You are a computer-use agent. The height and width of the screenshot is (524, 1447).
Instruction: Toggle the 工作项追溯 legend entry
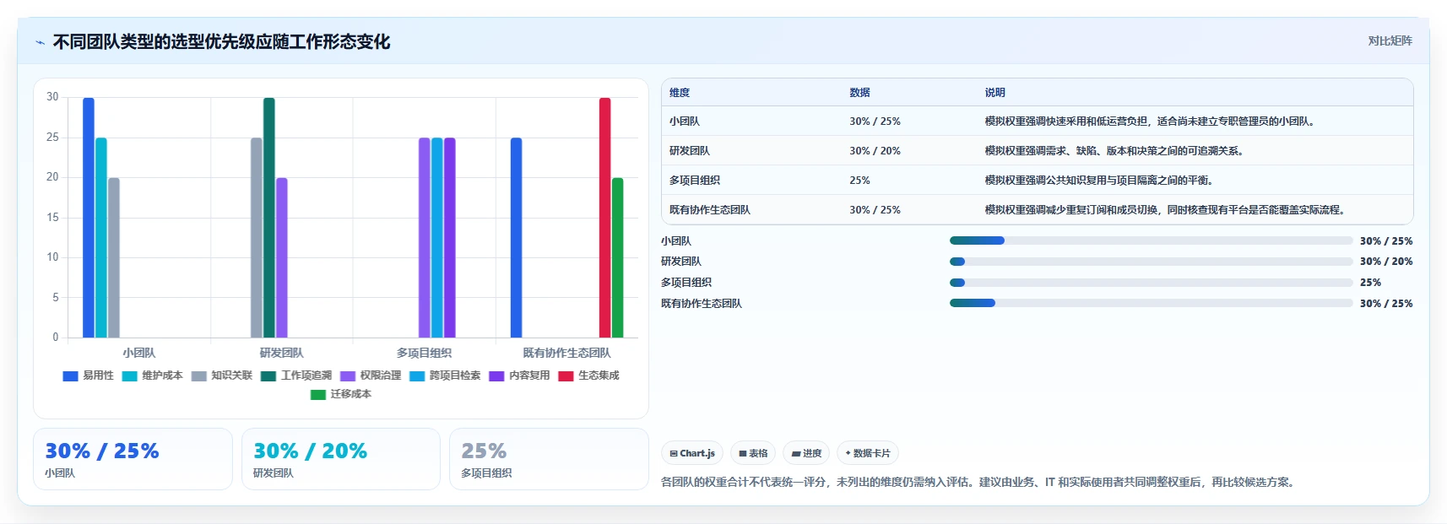click(x=296, y=375)
